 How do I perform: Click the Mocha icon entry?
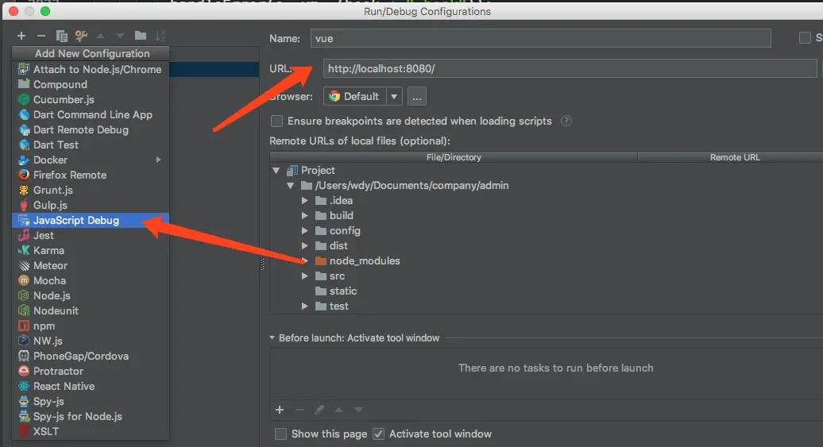pyautogui.click(x=24, y=281)
